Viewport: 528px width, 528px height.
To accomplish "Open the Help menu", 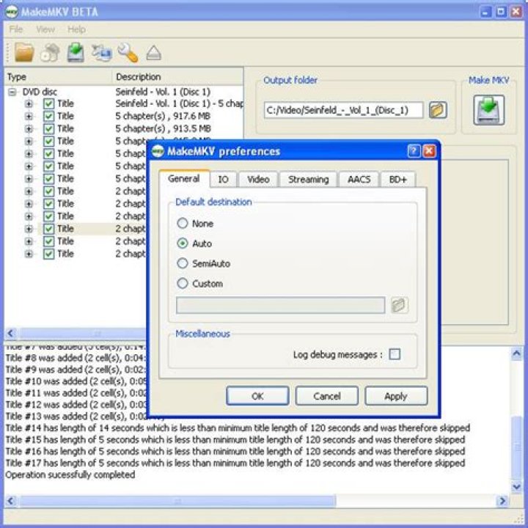I will coord(76,29).
